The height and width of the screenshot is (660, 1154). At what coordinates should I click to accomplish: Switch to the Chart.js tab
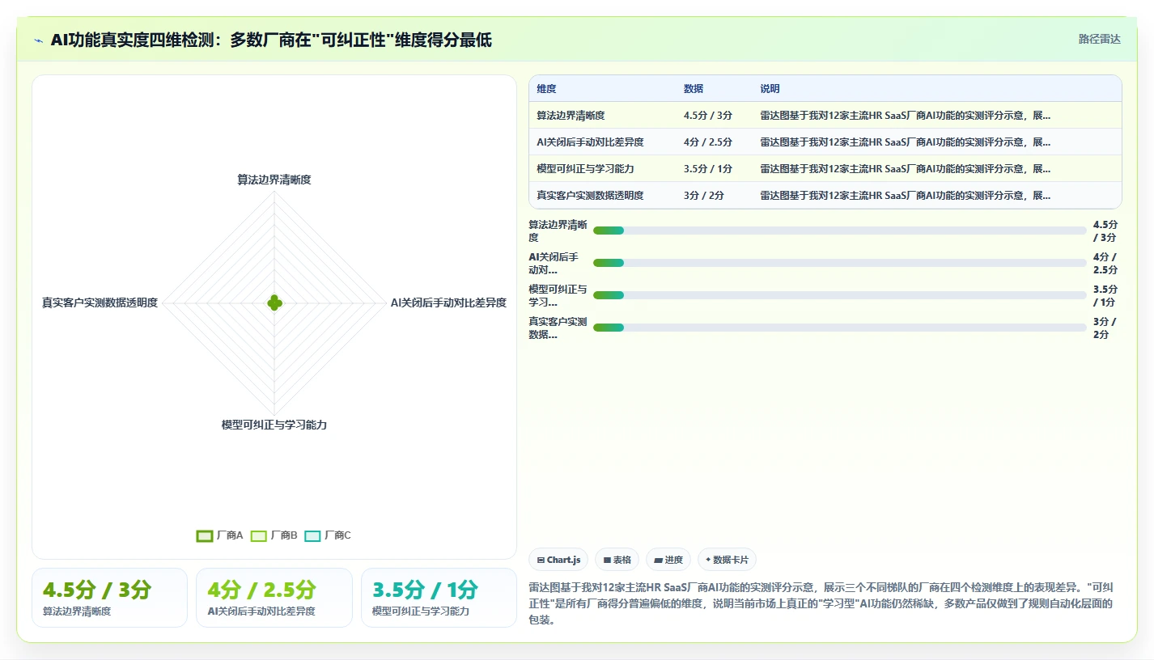[x=558, y=560]
